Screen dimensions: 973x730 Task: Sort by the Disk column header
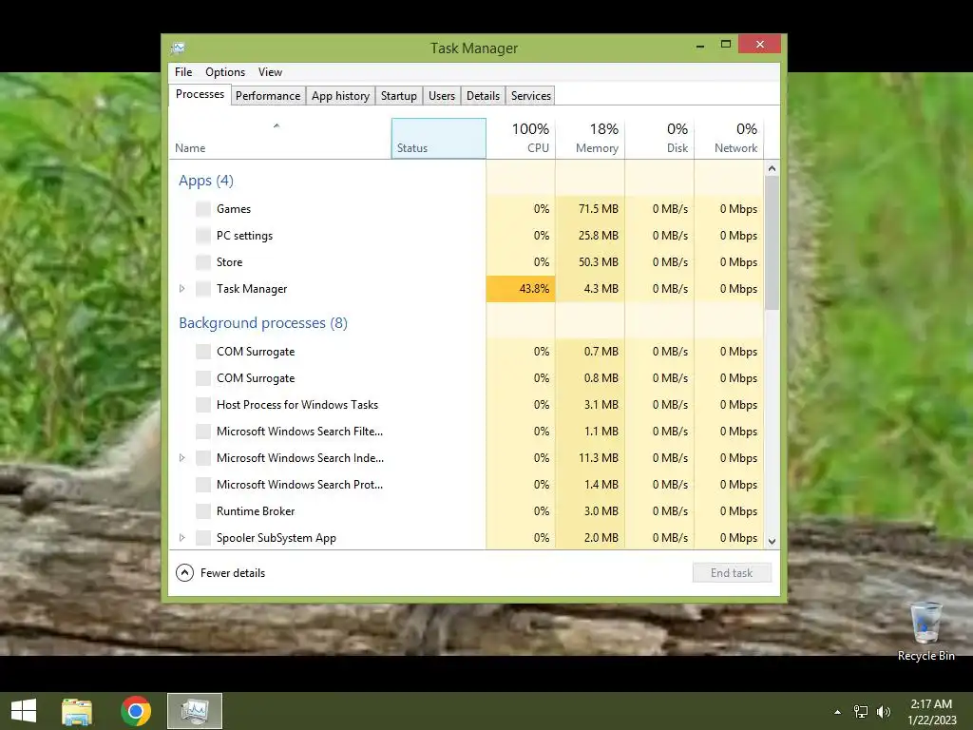click(x=659, y=139)
